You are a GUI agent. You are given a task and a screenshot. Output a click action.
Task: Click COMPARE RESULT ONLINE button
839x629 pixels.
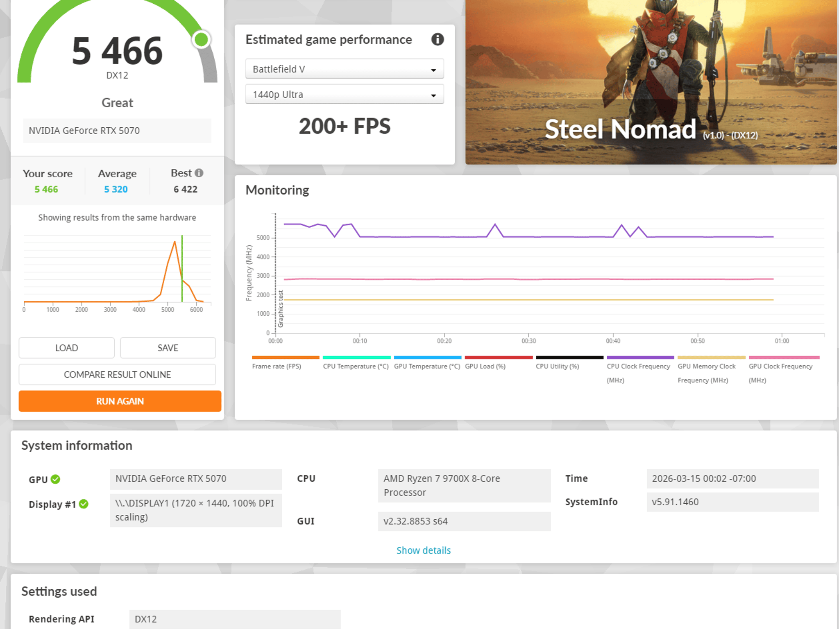coord(117,374)
